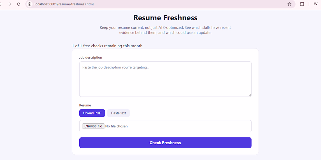Click the Resume Freshness heading
Screen dimensions: 321x160
[x=165, y=18]
